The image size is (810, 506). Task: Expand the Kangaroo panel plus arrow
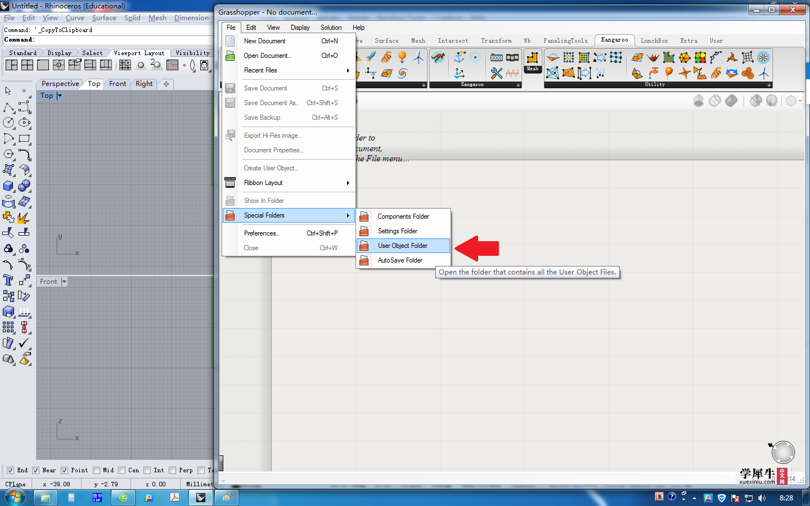pos(518,85)
